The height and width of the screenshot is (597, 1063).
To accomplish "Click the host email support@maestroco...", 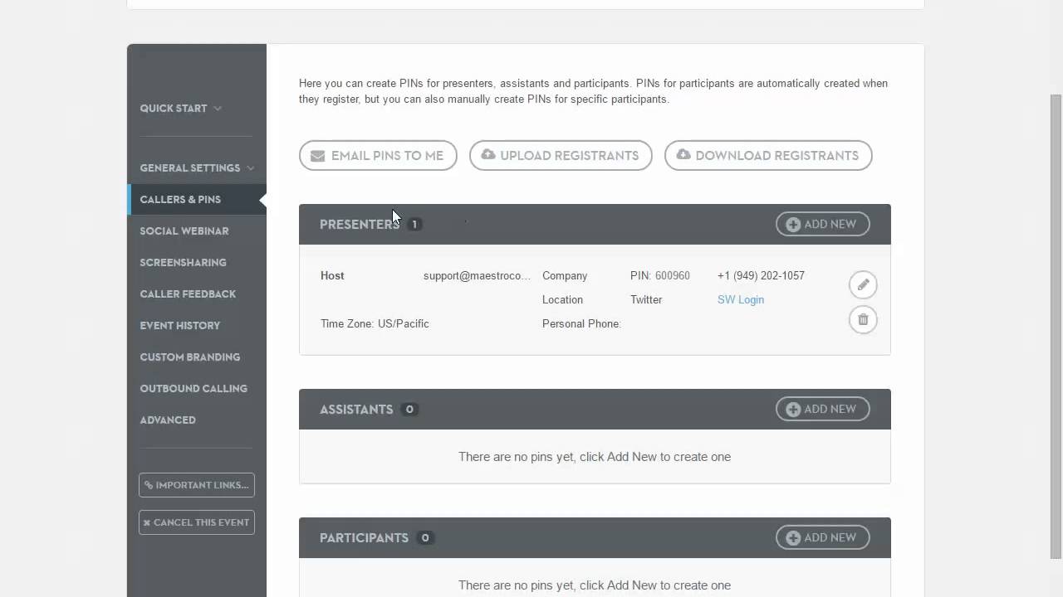I will (477, 275).
